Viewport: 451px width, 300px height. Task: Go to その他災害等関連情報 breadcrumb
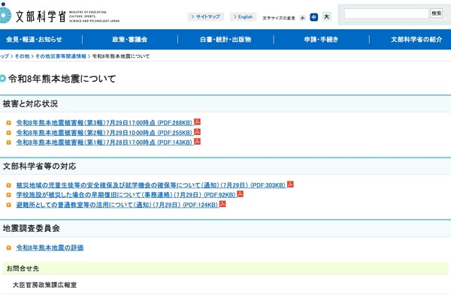(61, 56)
